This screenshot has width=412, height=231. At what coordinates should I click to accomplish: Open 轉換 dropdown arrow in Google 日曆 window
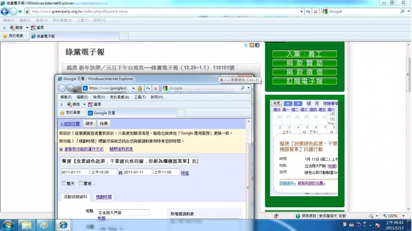tap(84, 104)
